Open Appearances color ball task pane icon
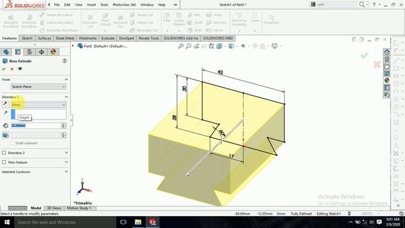405x228 pixels. point(387,80)
